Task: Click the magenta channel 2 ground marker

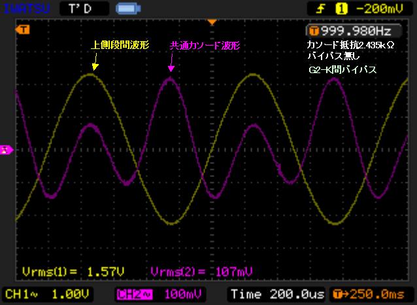Action: click(7, 150)
